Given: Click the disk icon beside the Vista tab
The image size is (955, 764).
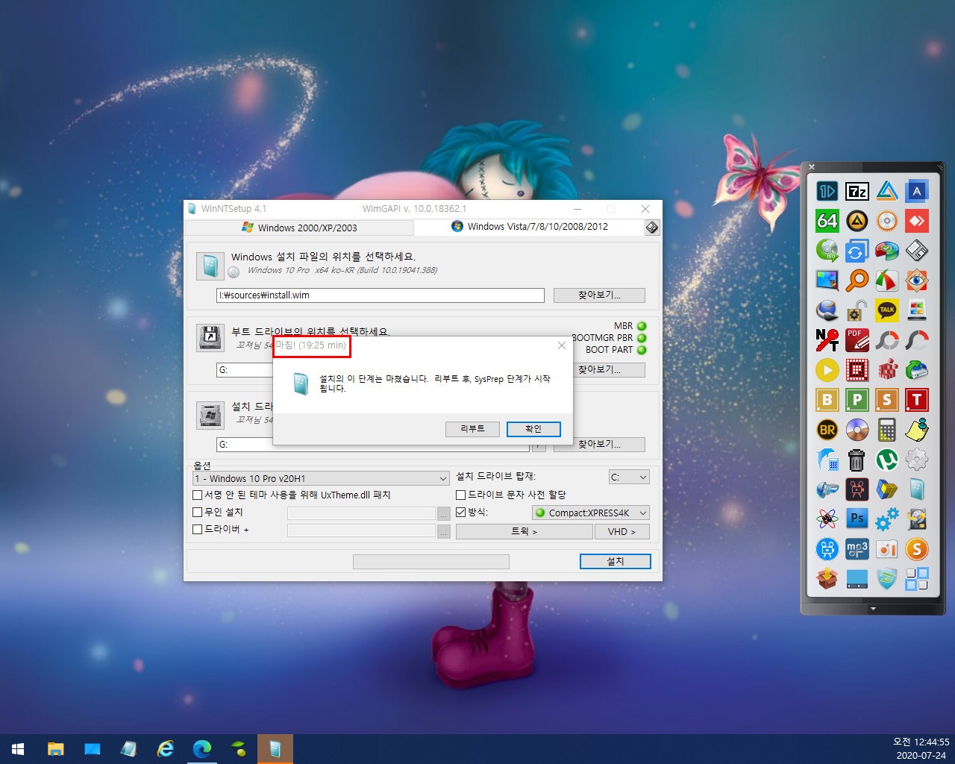Looking at the screenshot, I should coord(652,228).
